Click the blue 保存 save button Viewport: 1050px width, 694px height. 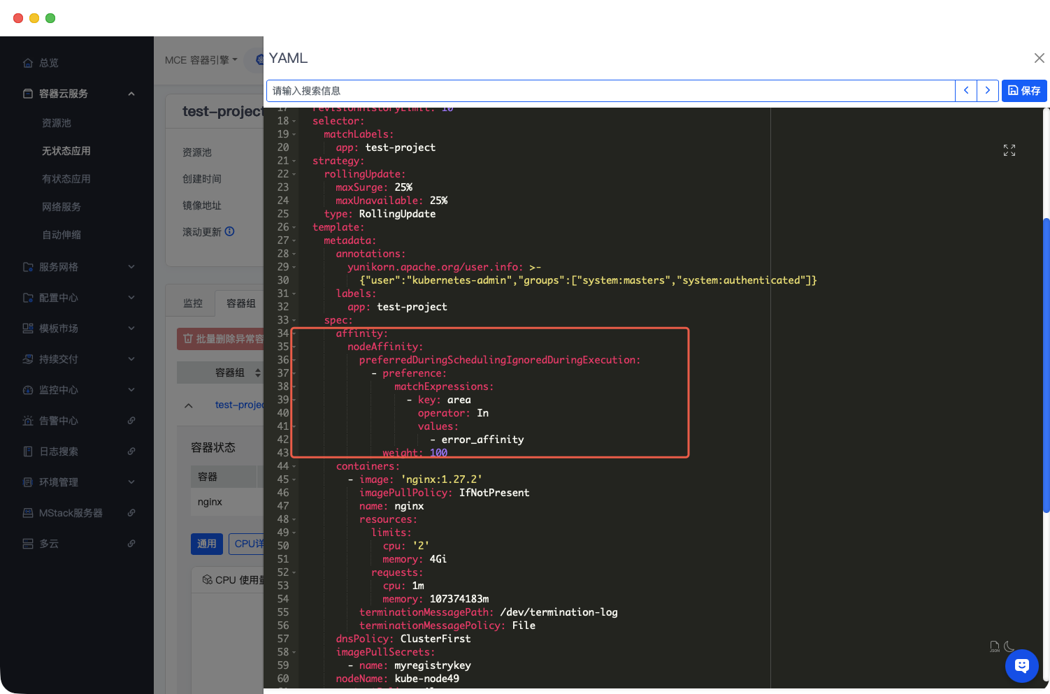click(x=1023, y=90)
